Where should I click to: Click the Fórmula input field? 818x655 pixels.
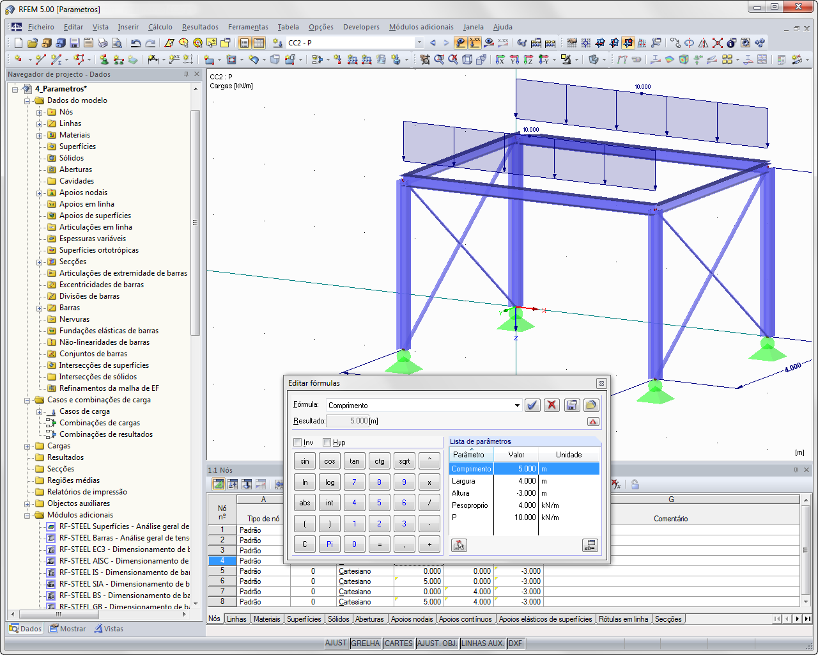419,406
